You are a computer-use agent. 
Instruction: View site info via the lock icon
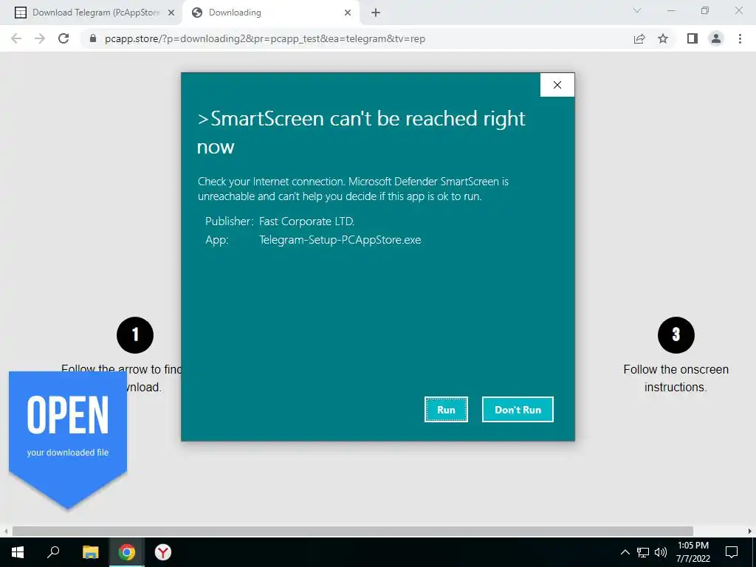(x=93, y=38)
